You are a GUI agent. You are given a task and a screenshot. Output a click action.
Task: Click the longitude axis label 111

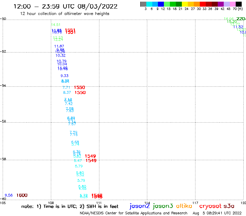click(99, 203)
